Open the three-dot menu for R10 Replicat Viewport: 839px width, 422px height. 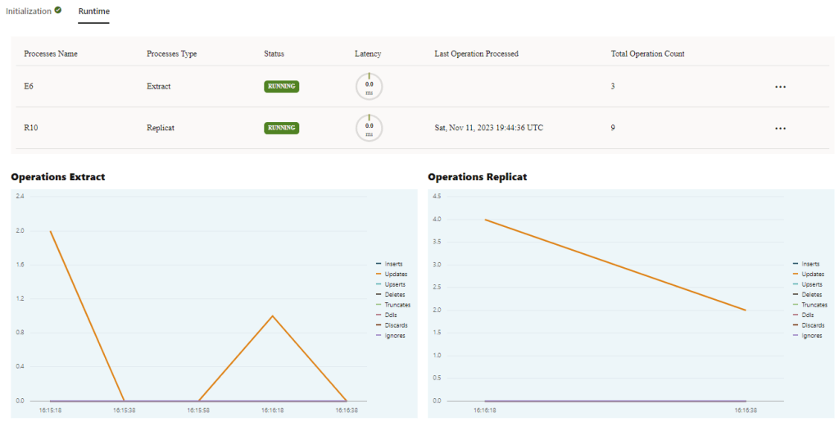[x=780, y=129]
